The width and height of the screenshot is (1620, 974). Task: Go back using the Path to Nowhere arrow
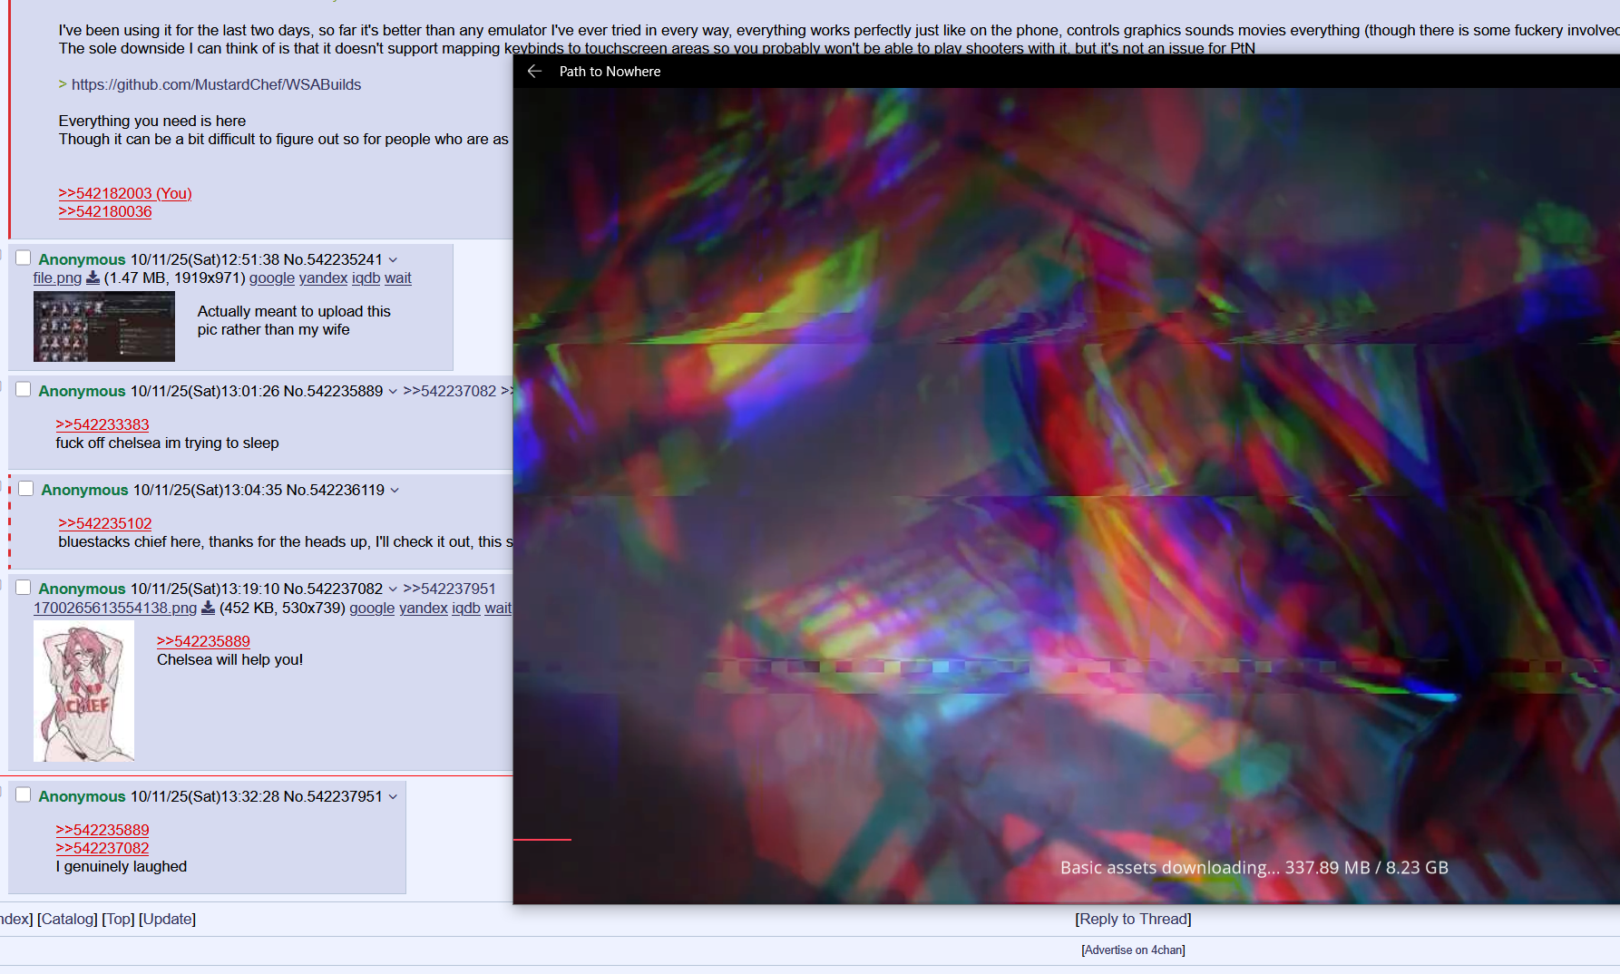[534, 71]
